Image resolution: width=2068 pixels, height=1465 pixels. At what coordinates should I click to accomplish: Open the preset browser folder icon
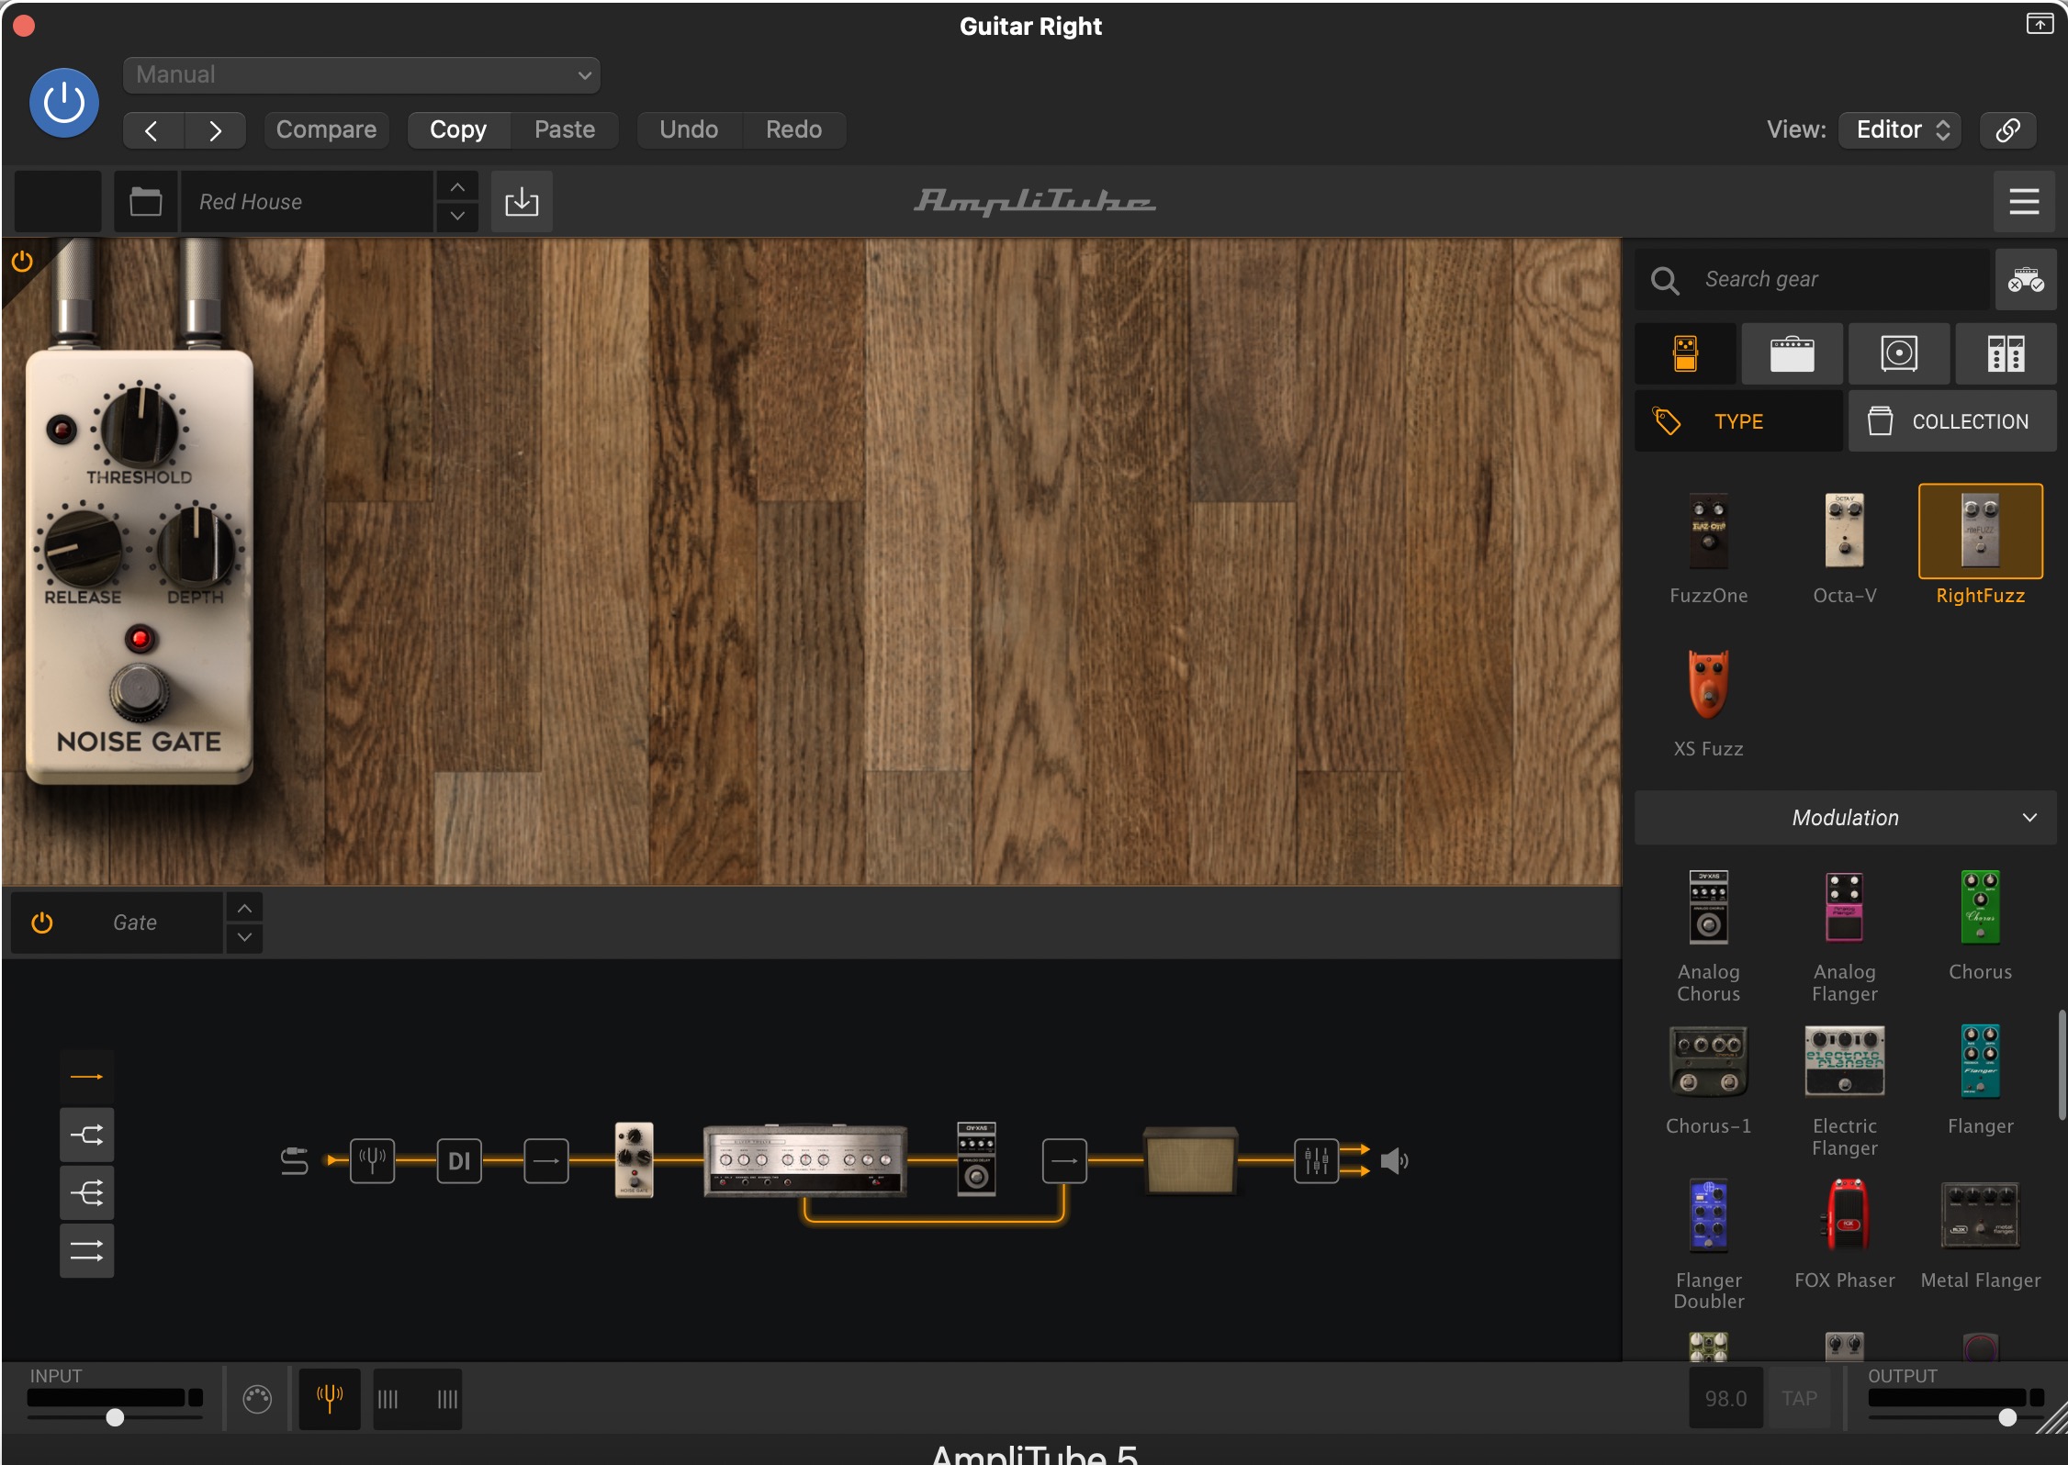(x=145, y=201)
